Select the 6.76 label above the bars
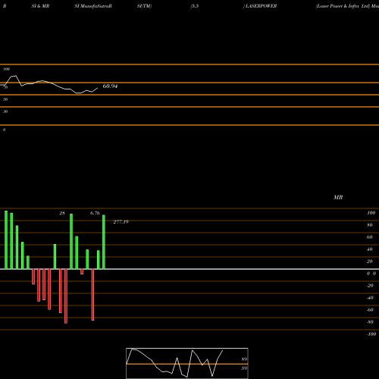 95,213
